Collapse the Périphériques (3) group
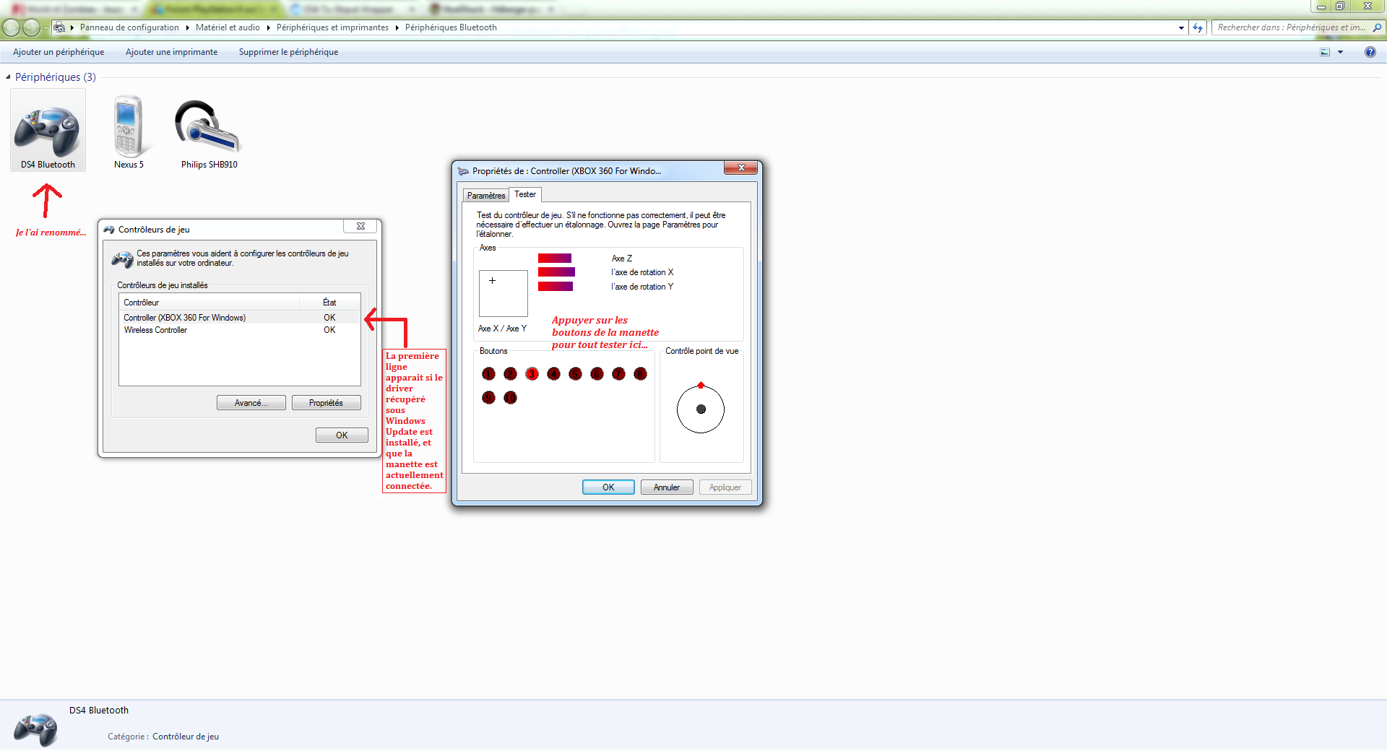Image resolution: width=1387 pixels, height=751 pixels. 8,77
